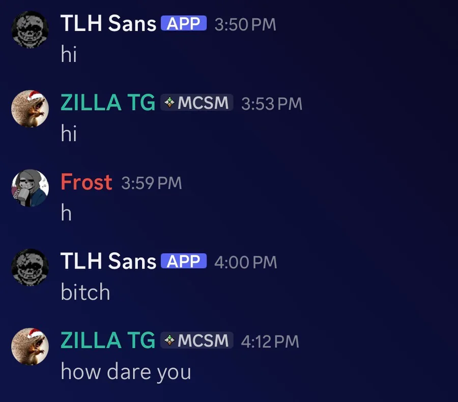
Task: Select the "how dare you" message
Action: click(126, 372)
